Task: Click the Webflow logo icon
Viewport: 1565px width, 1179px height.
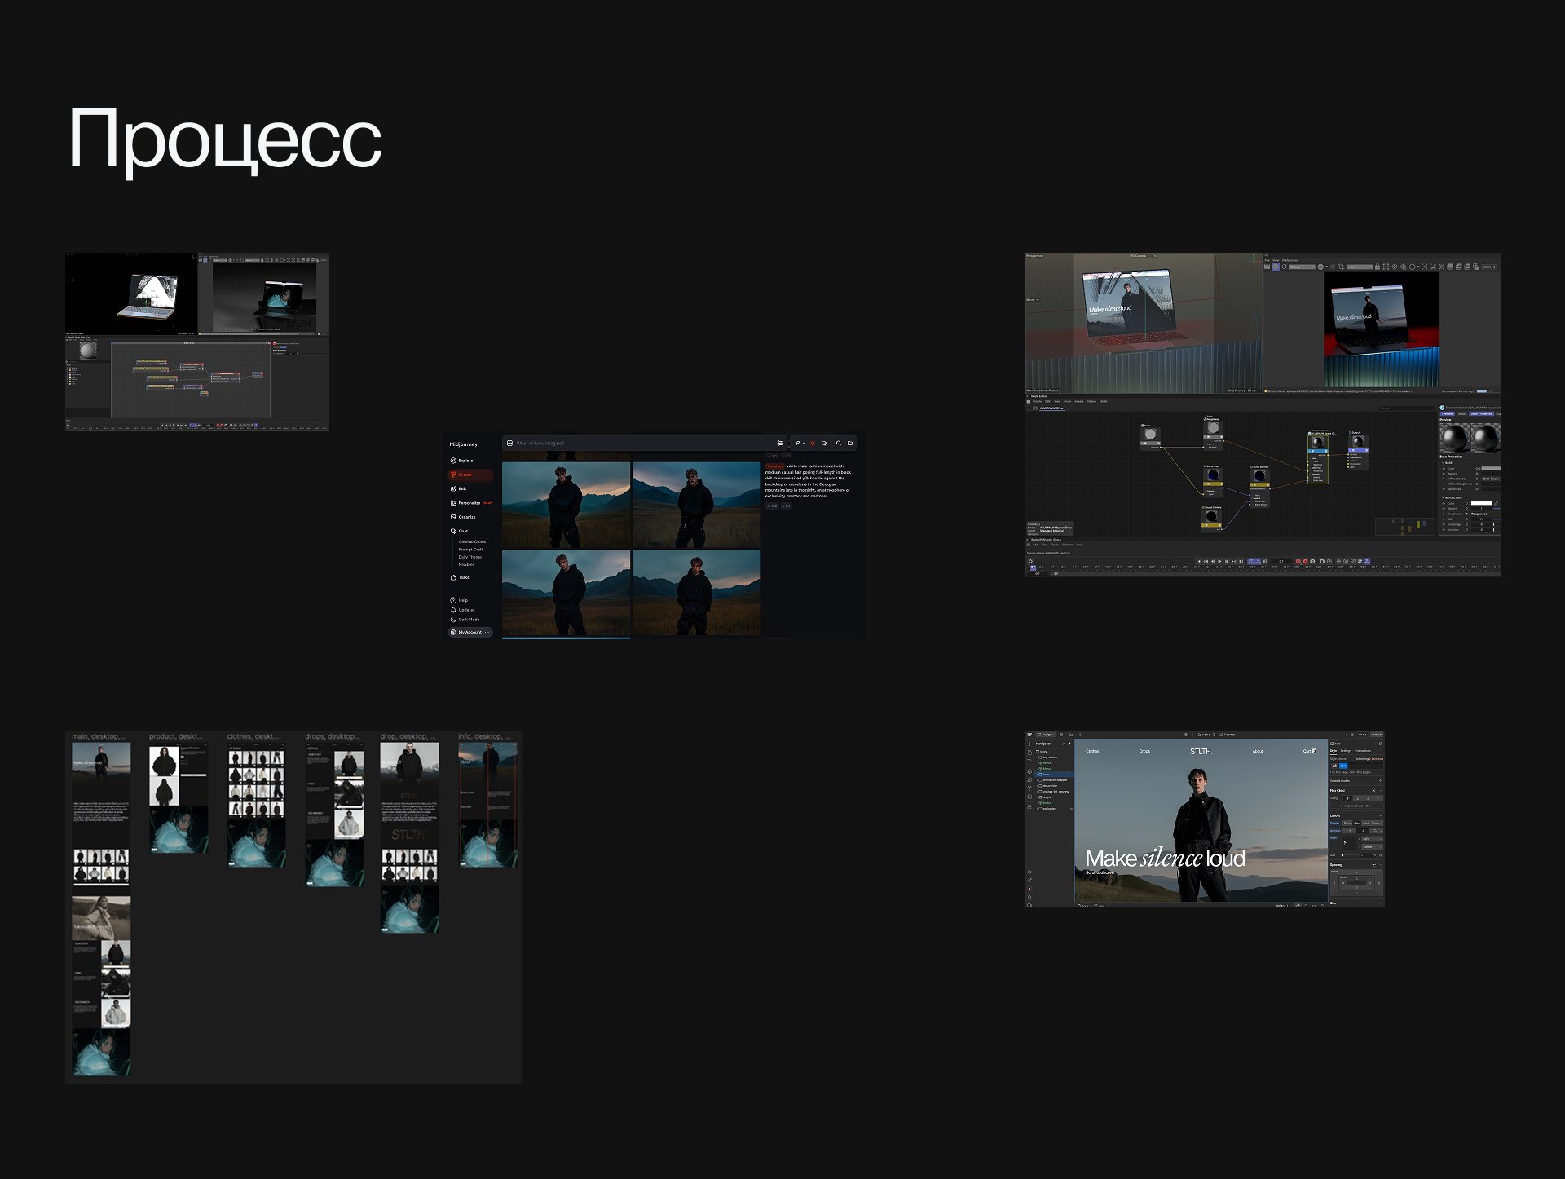Action: point(1029,735)
